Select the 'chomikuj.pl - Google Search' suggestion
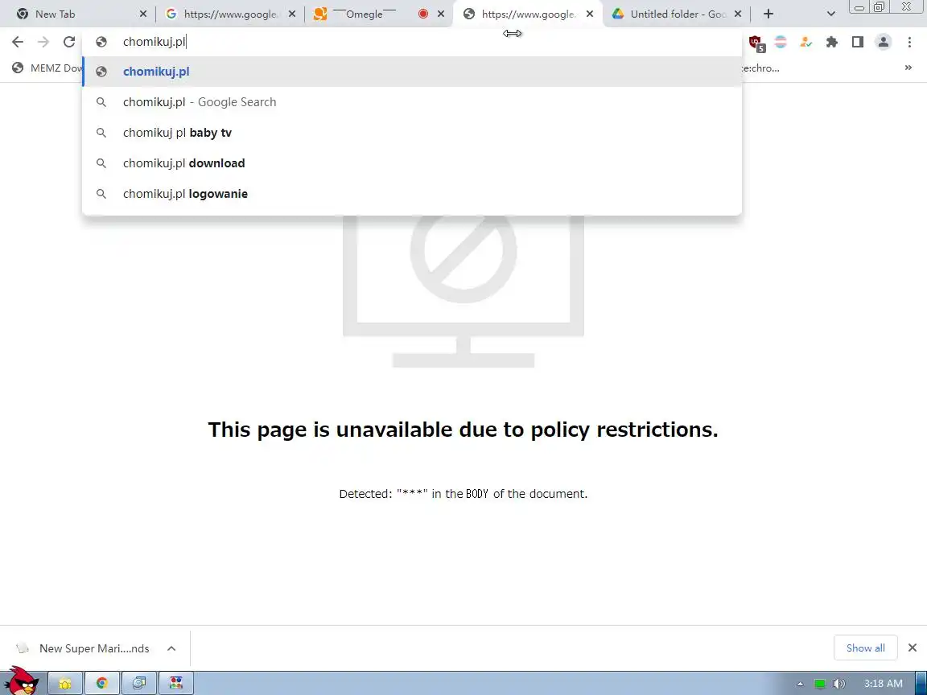927x695 pixels. coord(412,102)
